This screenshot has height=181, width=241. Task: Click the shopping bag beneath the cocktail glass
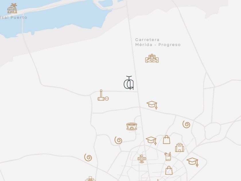[169, 170]
